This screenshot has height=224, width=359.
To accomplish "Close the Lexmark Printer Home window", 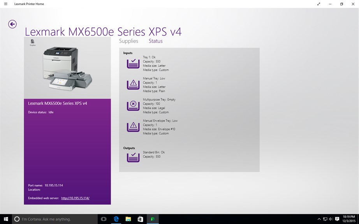I will pos(353,4).
